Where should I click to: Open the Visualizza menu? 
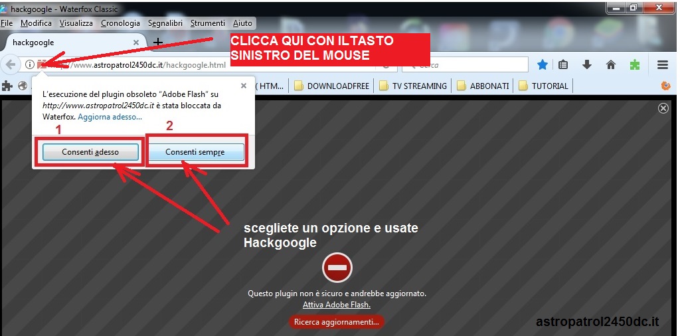pyautogui.click(x=76, y=23)
